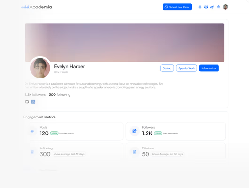Follow the author Evelyn Harper
The image size is (249, 188).
click(209, 68)
